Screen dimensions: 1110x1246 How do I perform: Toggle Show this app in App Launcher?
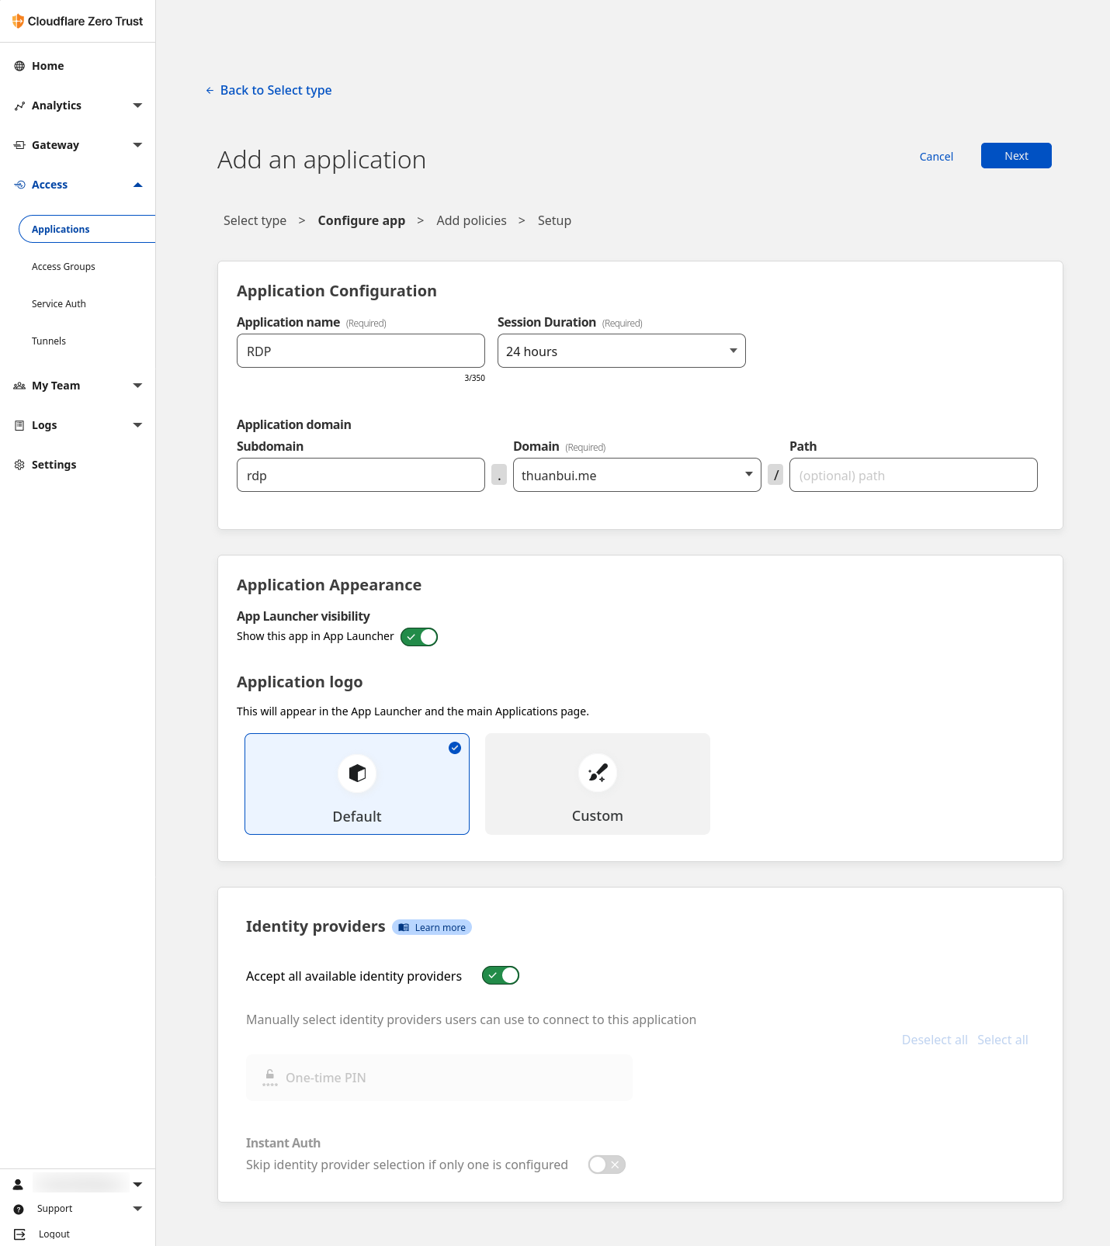pyautogui.click(x=419, y=637)
